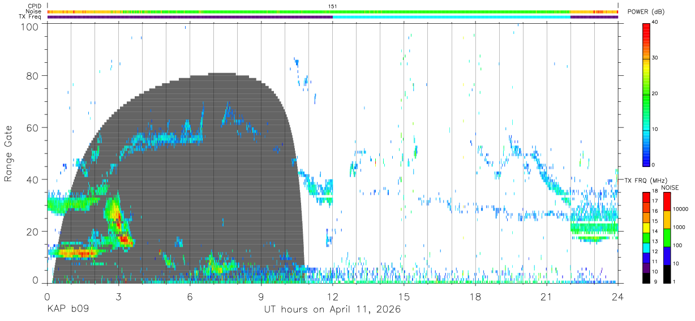Click the 12 tick label on the UT hours axis

coord(332,296)
